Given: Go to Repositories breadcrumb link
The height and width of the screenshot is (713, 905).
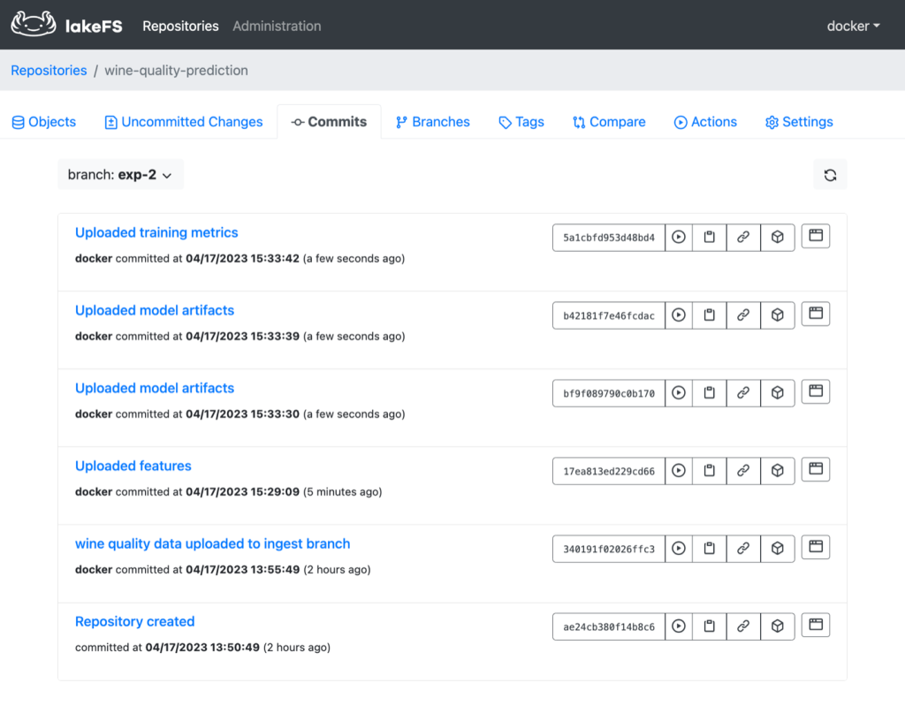Looking at the screenshot, I should click(x=49, y=71).
